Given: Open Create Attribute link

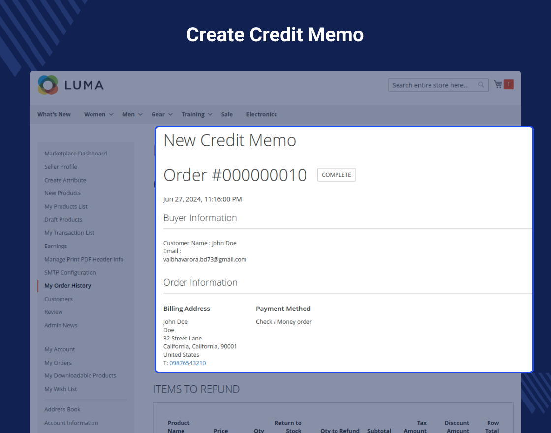Looking at the screenshot, I should coord(65,180).
